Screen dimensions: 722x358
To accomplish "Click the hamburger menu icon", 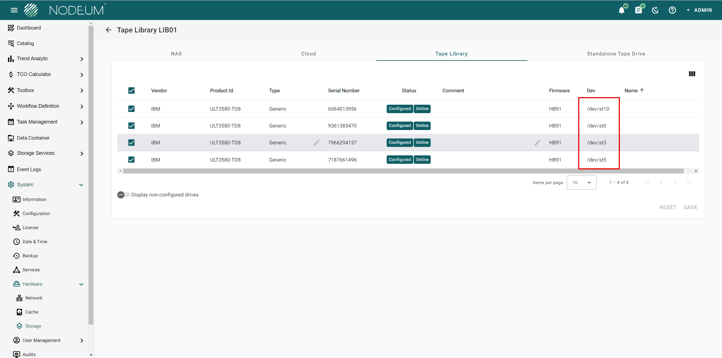I will 14,10.
